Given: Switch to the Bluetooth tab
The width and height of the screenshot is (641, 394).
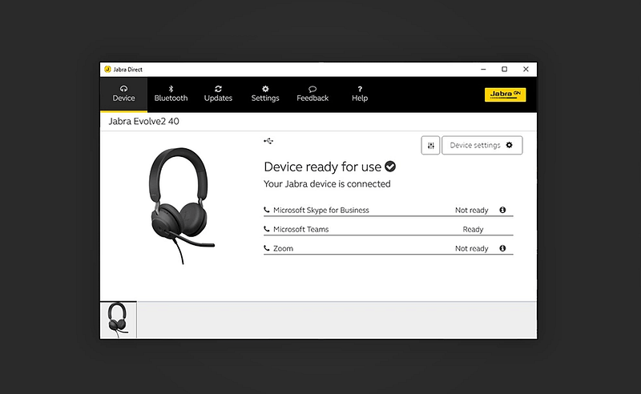Looking at the screenshot, I should tap(171, 94).
